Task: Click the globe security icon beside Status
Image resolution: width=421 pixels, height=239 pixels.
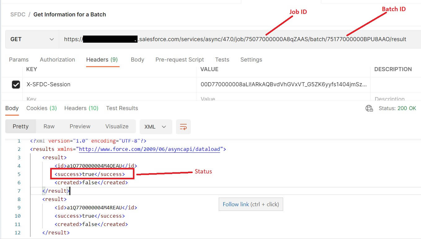Action: tap(369, 108)
